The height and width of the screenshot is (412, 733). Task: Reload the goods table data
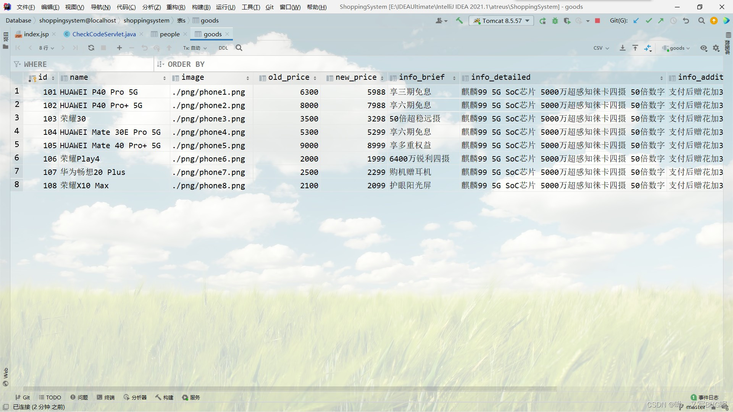(91, 48)
